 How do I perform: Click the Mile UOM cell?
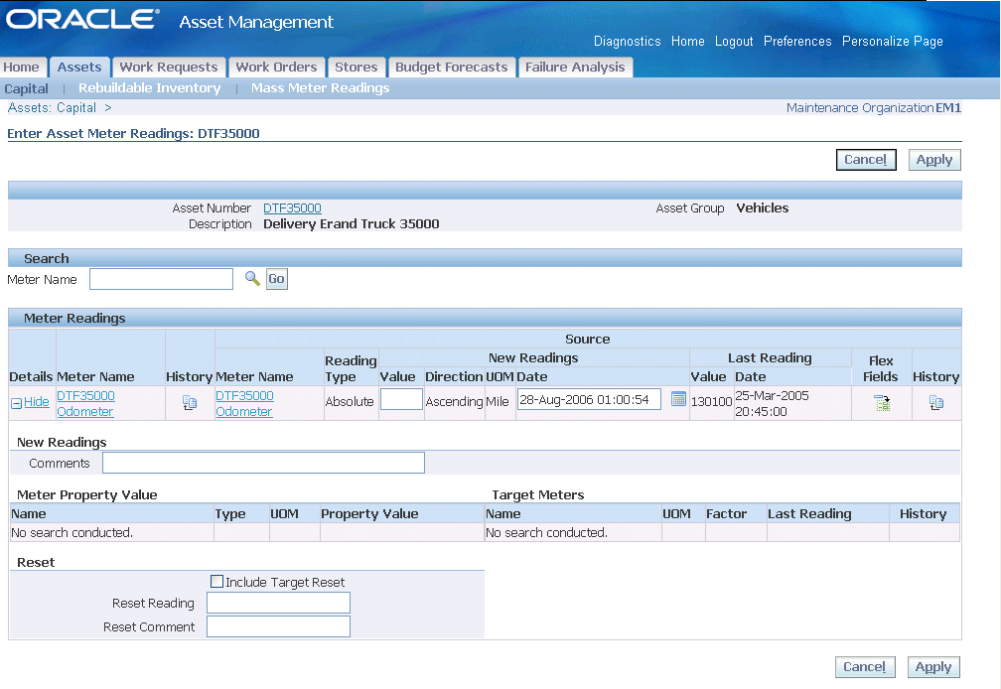pyautogui.click(x=497, y=402)
